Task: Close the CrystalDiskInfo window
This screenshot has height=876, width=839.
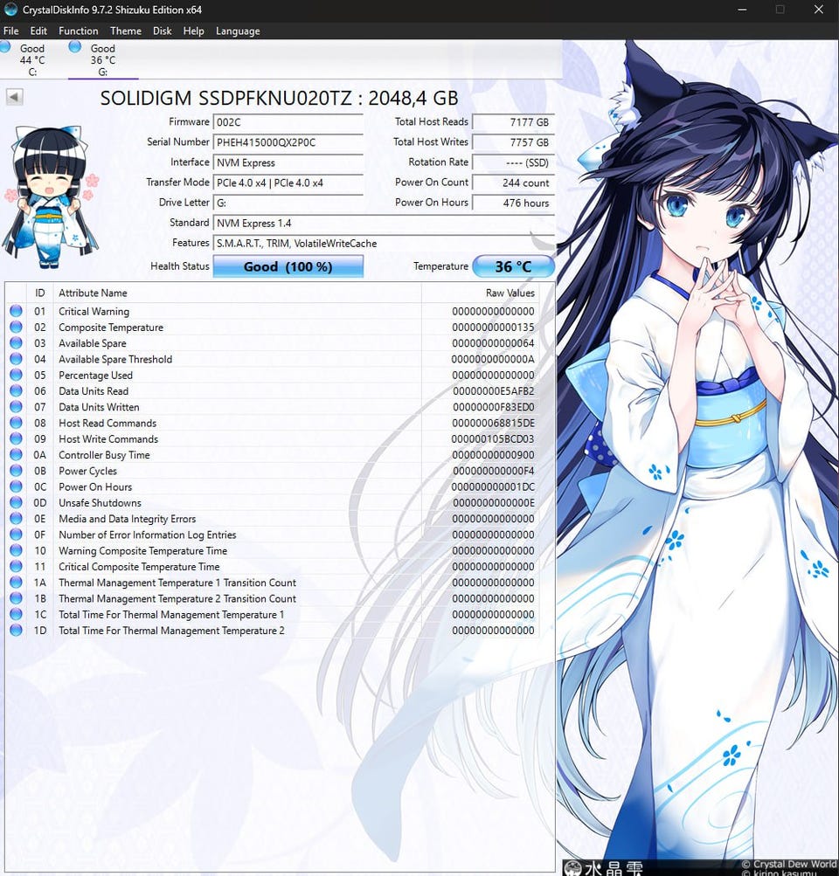Action: 819,10
